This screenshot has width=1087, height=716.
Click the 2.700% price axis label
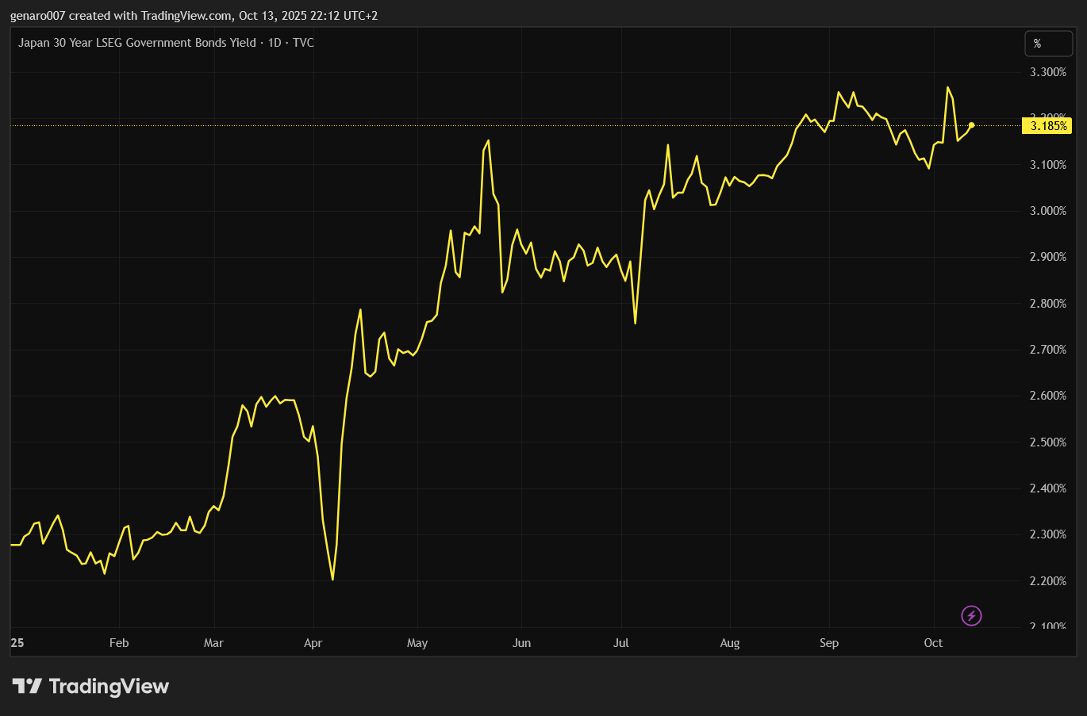tap(1047, 350)
